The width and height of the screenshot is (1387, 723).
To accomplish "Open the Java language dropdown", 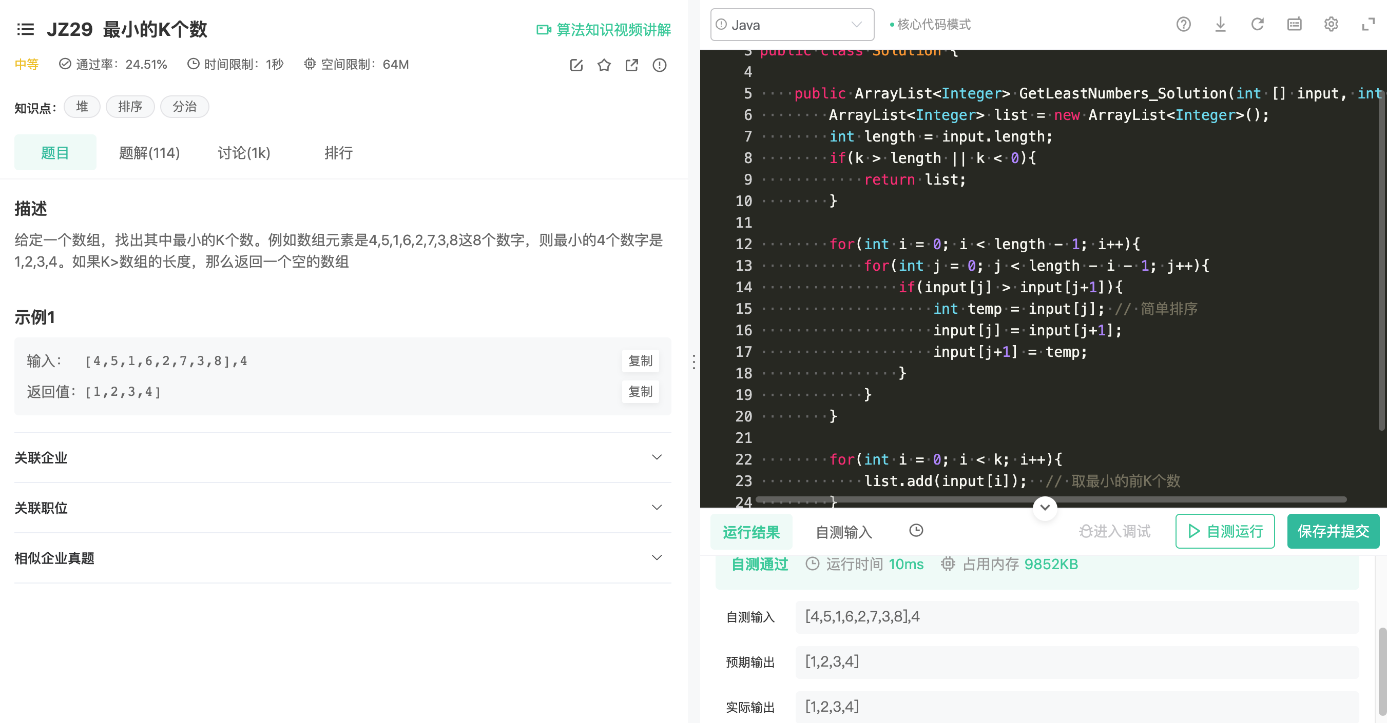I will coord(792,25).
